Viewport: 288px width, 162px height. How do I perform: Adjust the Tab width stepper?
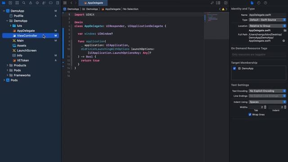[265, 107]
